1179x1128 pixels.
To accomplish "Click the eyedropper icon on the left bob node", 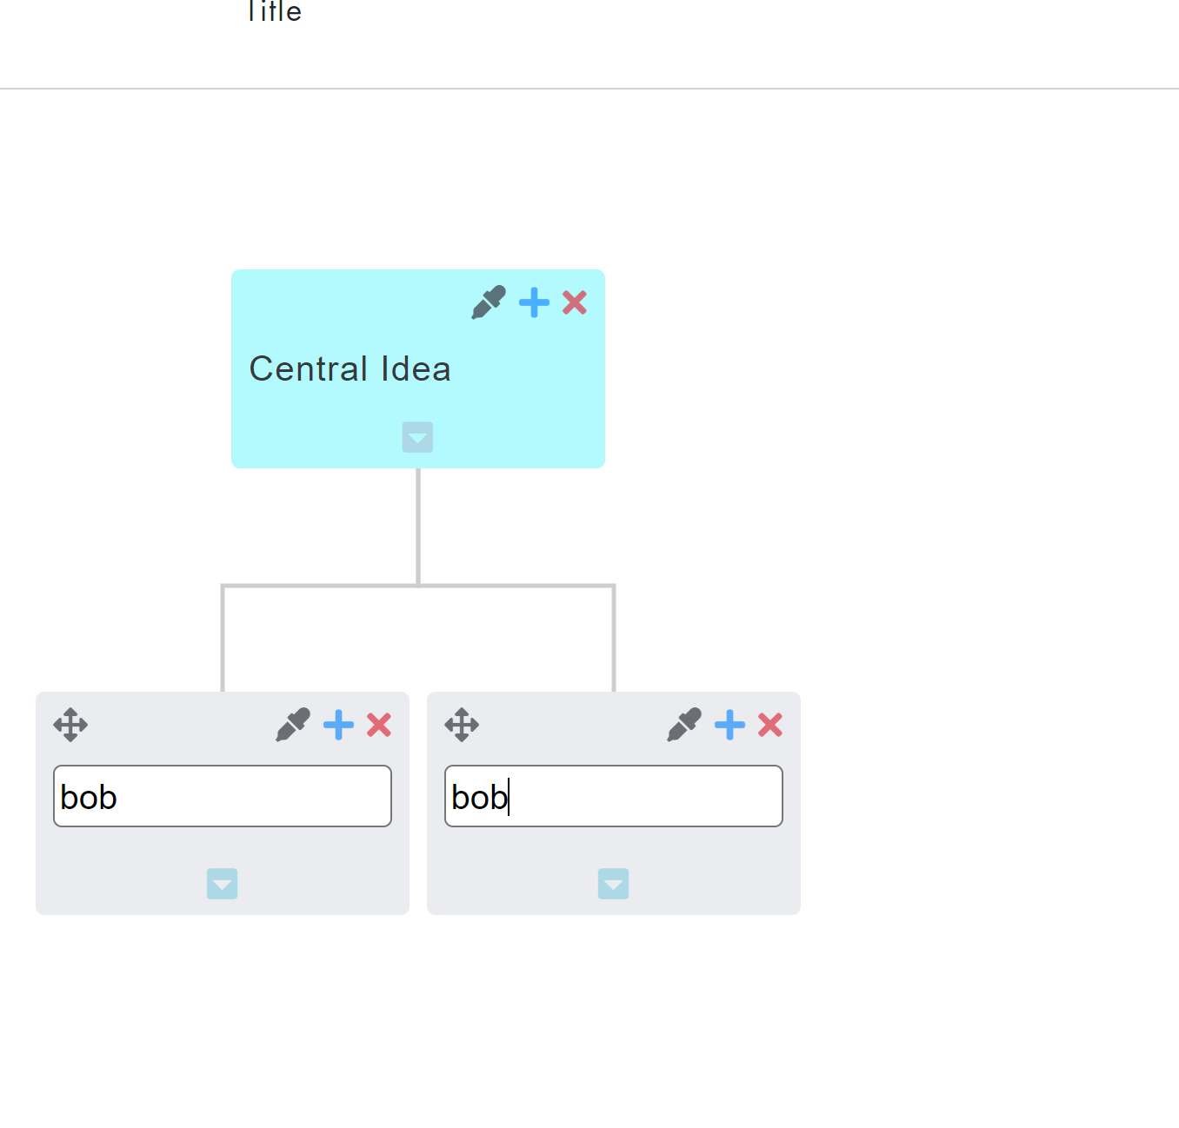I will (x=292, y=724).
